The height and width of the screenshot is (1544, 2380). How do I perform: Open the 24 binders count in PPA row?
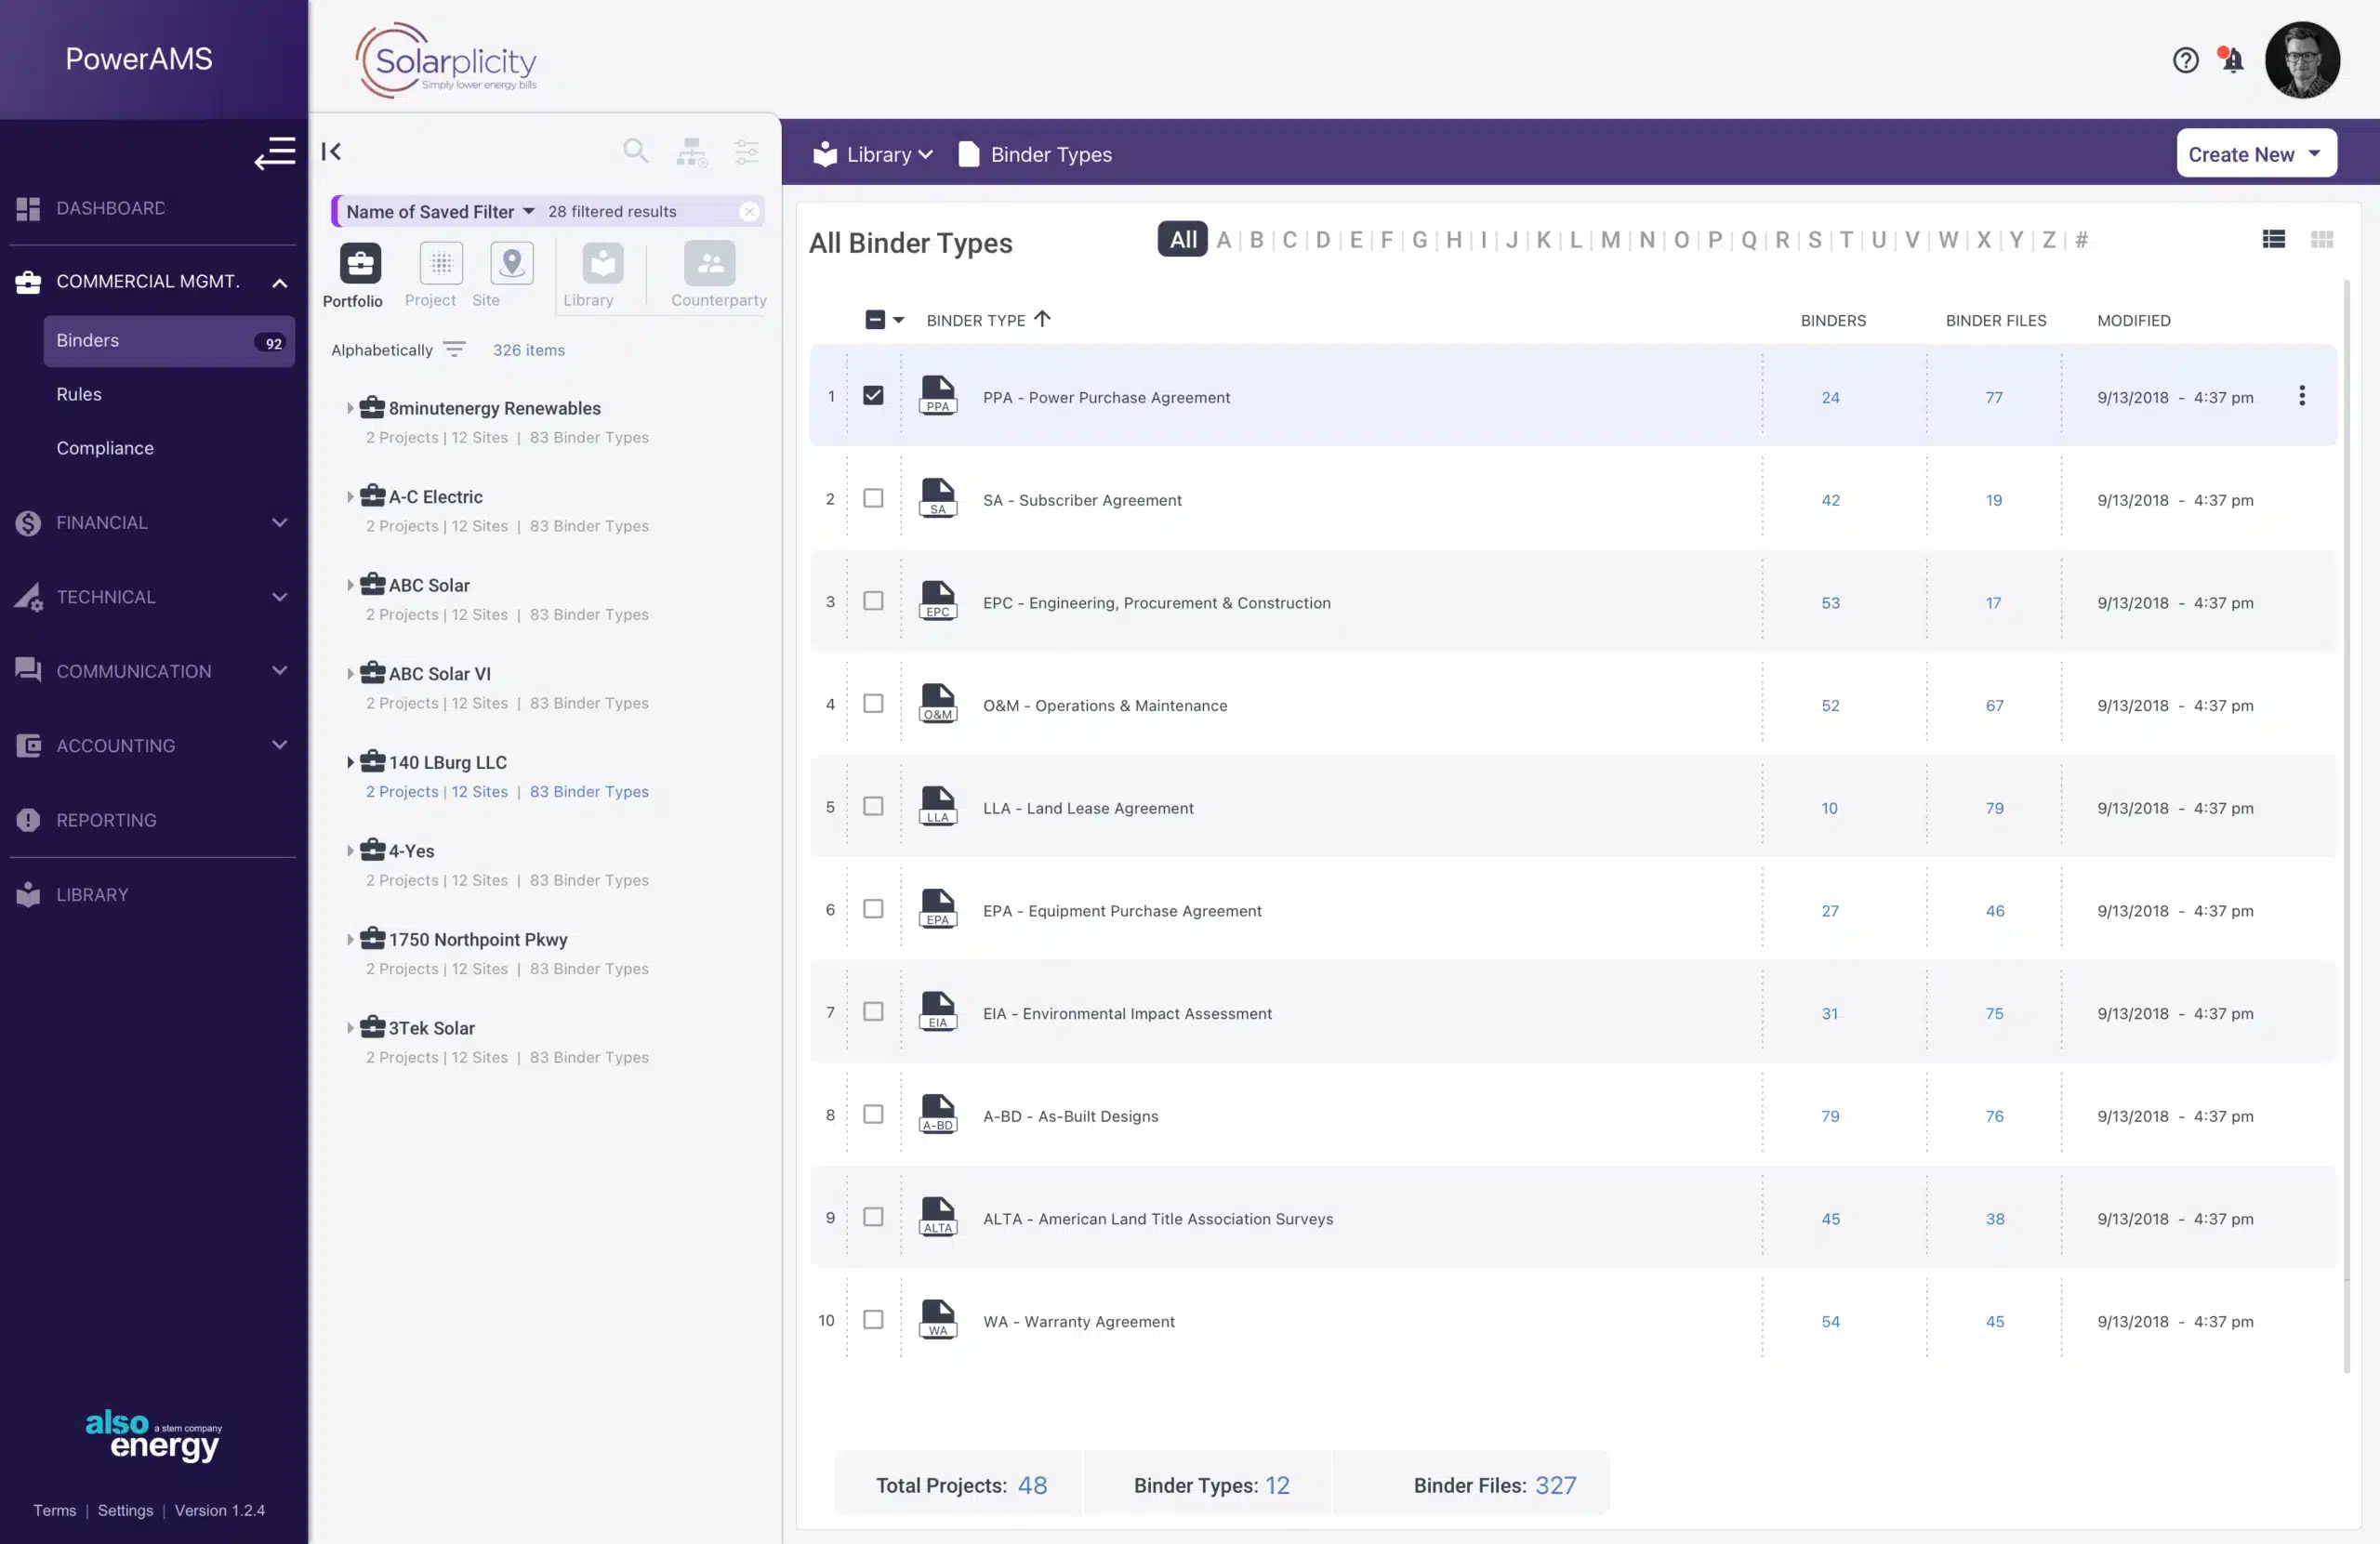1830,397
